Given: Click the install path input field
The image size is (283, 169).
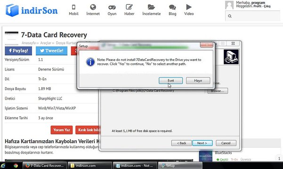Looking at the screenshot, I should [x=158, y=91].
